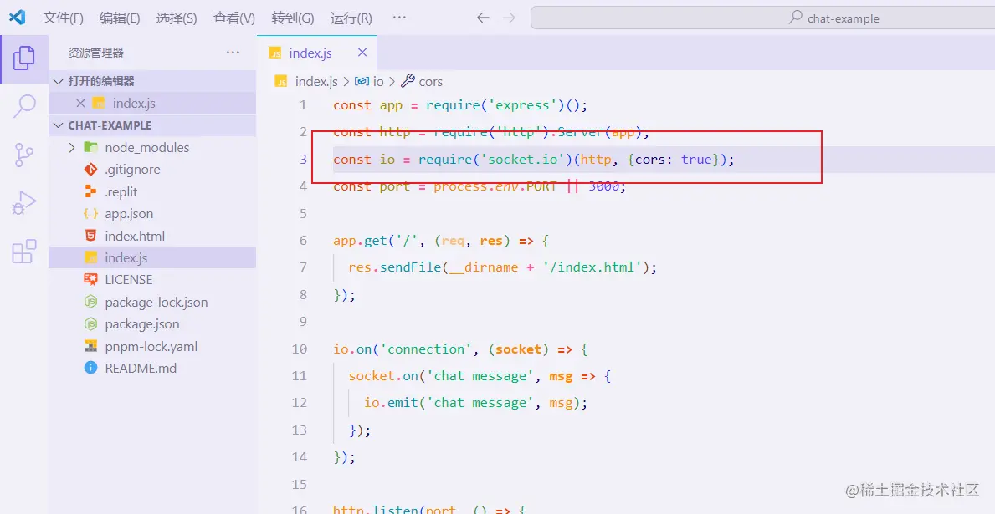Click '/index.html' string in line 7
The height and width of the screenshot is (514, 995).
coord(592,267)
